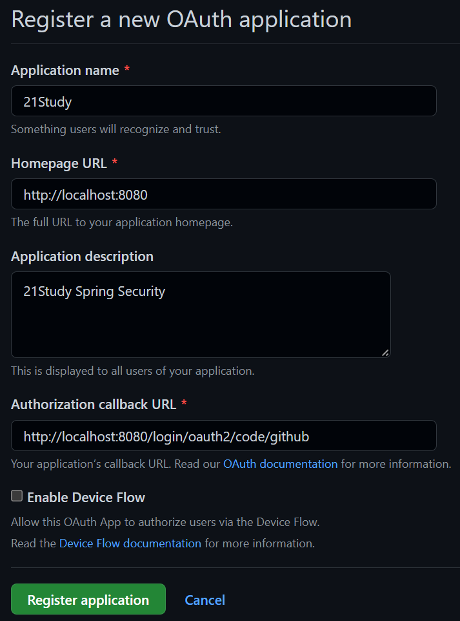Image resolution: width=460 pixels, height=621 pixels.
Task: Open the OAuth documentation link
Action: coord(280,463)
